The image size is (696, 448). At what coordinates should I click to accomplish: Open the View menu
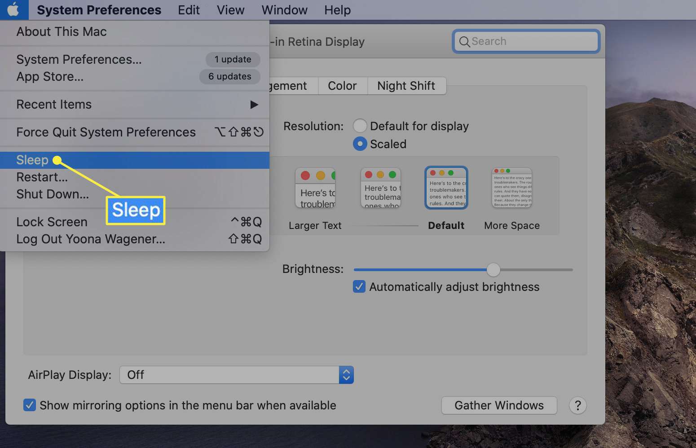click(x=230, y=10)
